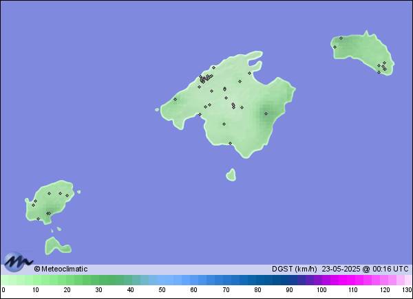Click scale label 50
This screenshot has height=299, width=413.
(x=162, y=290)
